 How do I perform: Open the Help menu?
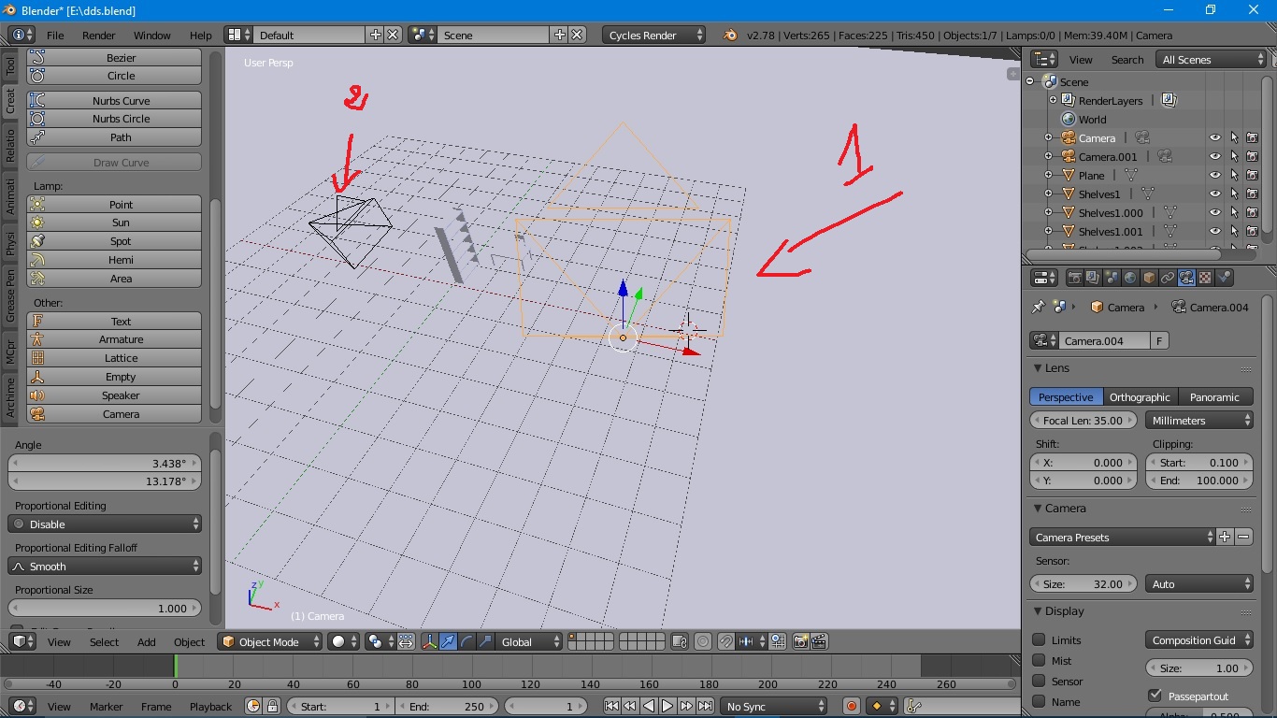(x=200, y=35)
